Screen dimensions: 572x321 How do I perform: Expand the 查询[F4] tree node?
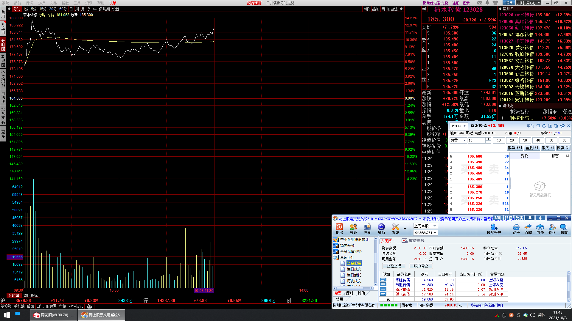pos(347,257)
